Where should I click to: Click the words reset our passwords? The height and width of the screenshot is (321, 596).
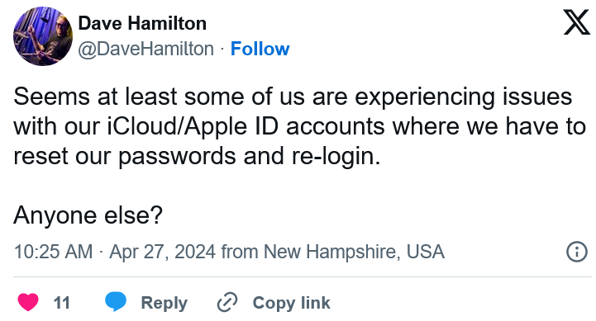[x=124, y=156]
